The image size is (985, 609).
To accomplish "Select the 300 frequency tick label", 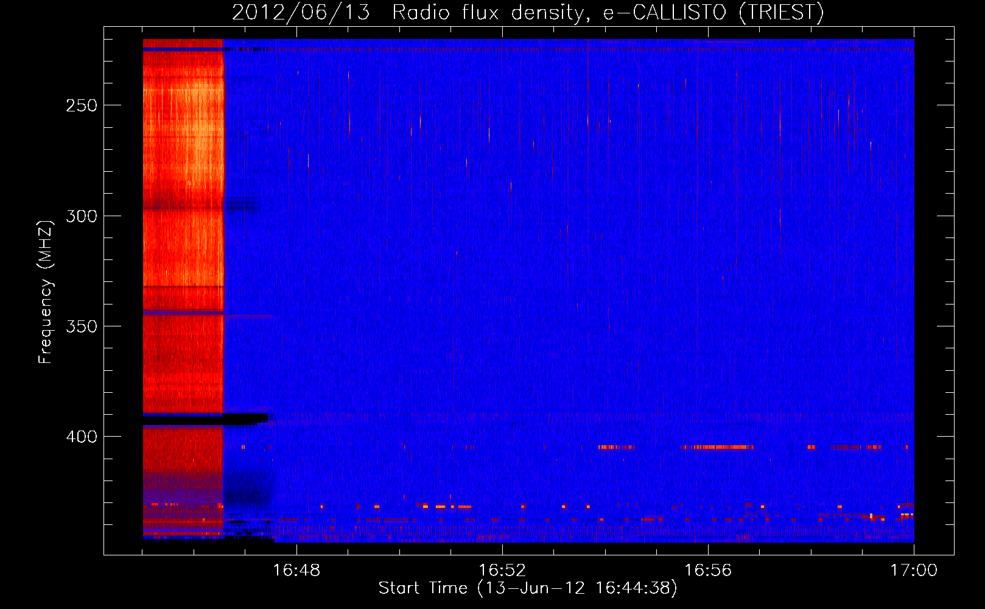I will tap(82, 216).
